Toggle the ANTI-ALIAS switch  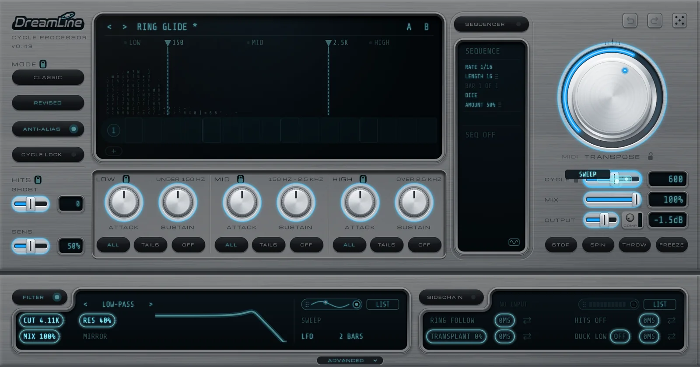(x=48, y=129)
